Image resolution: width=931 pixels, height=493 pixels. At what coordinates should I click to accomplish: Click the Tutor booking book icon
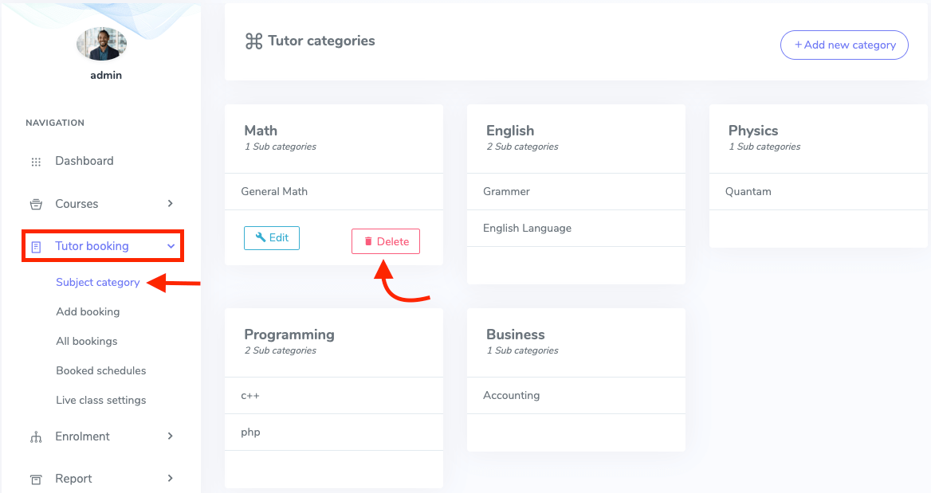click(x=36, y=246)
